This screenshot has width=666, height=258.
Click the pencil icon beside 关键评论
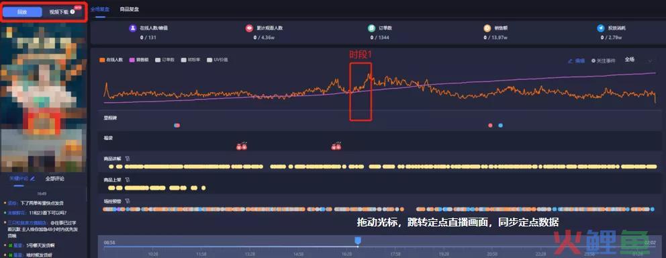tap(33, 179)
